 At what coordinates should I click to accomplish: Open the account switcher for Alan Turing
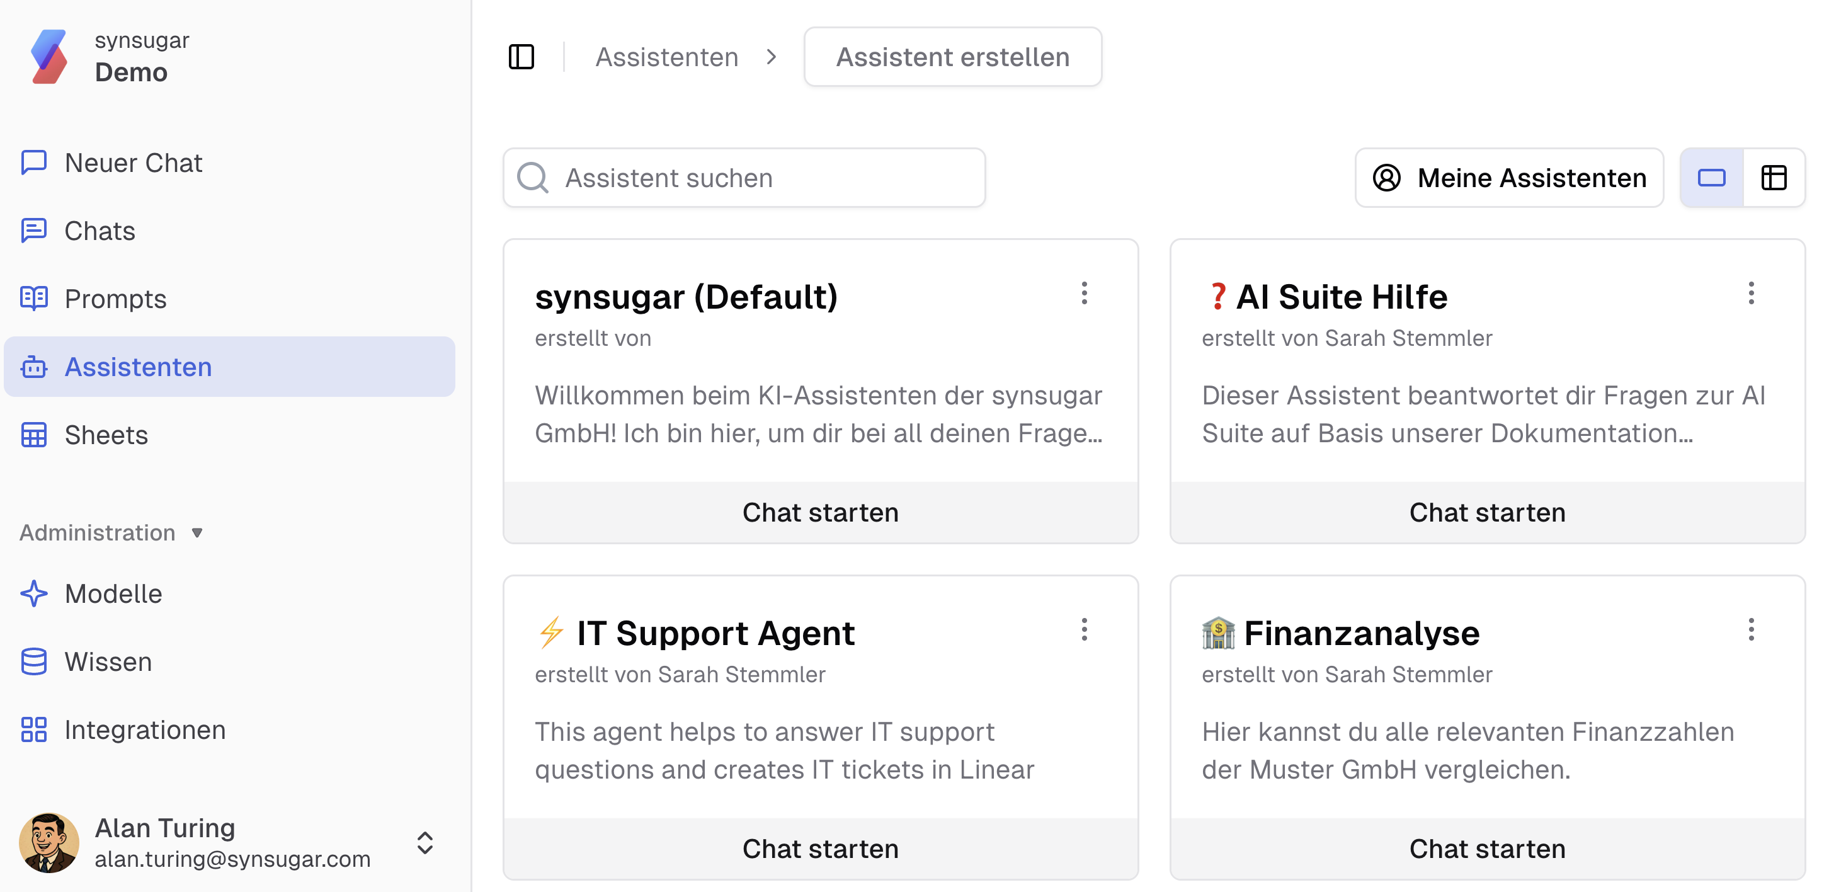424,843
